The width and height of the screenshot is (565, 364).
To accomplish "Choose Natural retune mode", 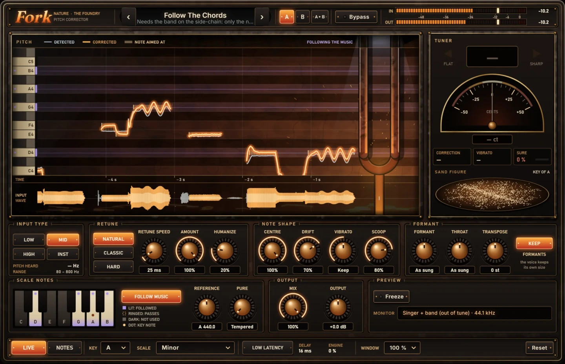I will tap(113, 239).
